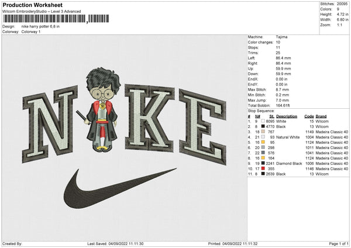Click the Colors value 9
This screenshot has height=248, width=351.
[x=338, y=9]
